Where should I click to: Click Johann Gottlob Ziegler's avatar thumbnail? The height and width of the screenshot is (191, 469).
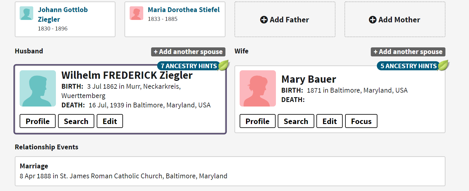pyautogui.click(x=26, y=13)
